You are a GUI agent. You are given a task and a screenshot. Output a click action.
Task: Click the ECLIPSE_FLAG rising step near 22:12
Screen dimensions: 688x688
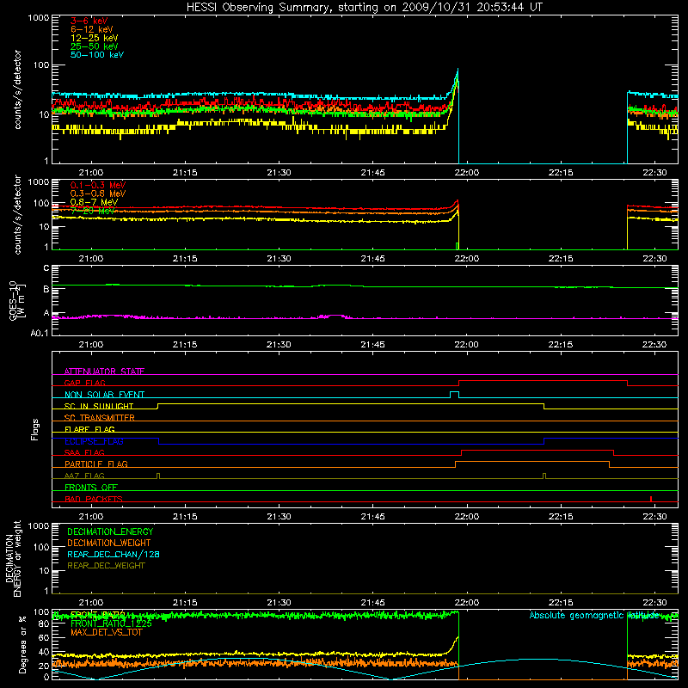click(544, 441)
